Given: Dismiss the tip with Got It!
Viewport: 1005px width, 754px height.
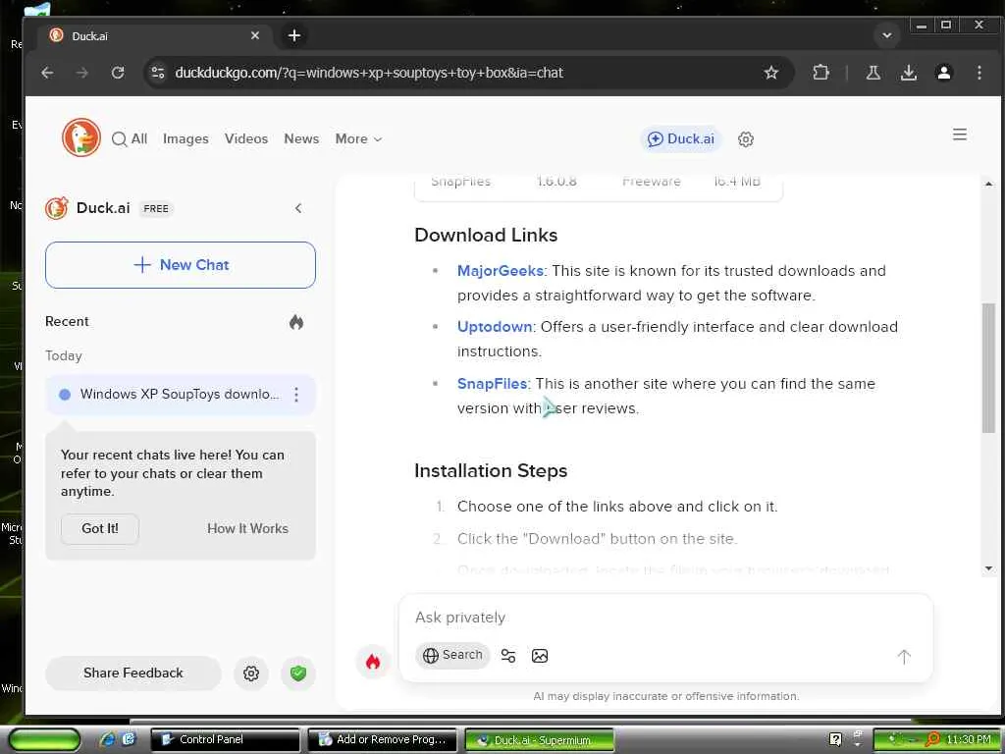Looking at the screenshot, I should [100, 529].
